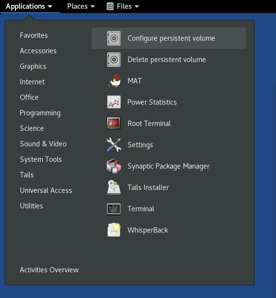Launch the 'Tails Installer' text entry
The width and height of the screenshot is (276, 298).
[148, 188]
